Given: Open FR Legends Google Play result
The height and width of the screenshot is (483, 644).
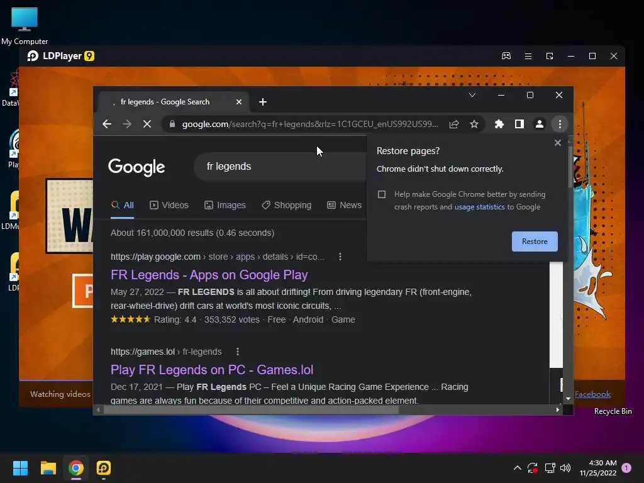Looking at the screenshot, I should (x=209, y=275).
